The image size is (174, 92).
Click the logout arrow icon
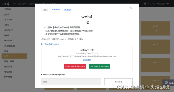click(x=168, y=4)
